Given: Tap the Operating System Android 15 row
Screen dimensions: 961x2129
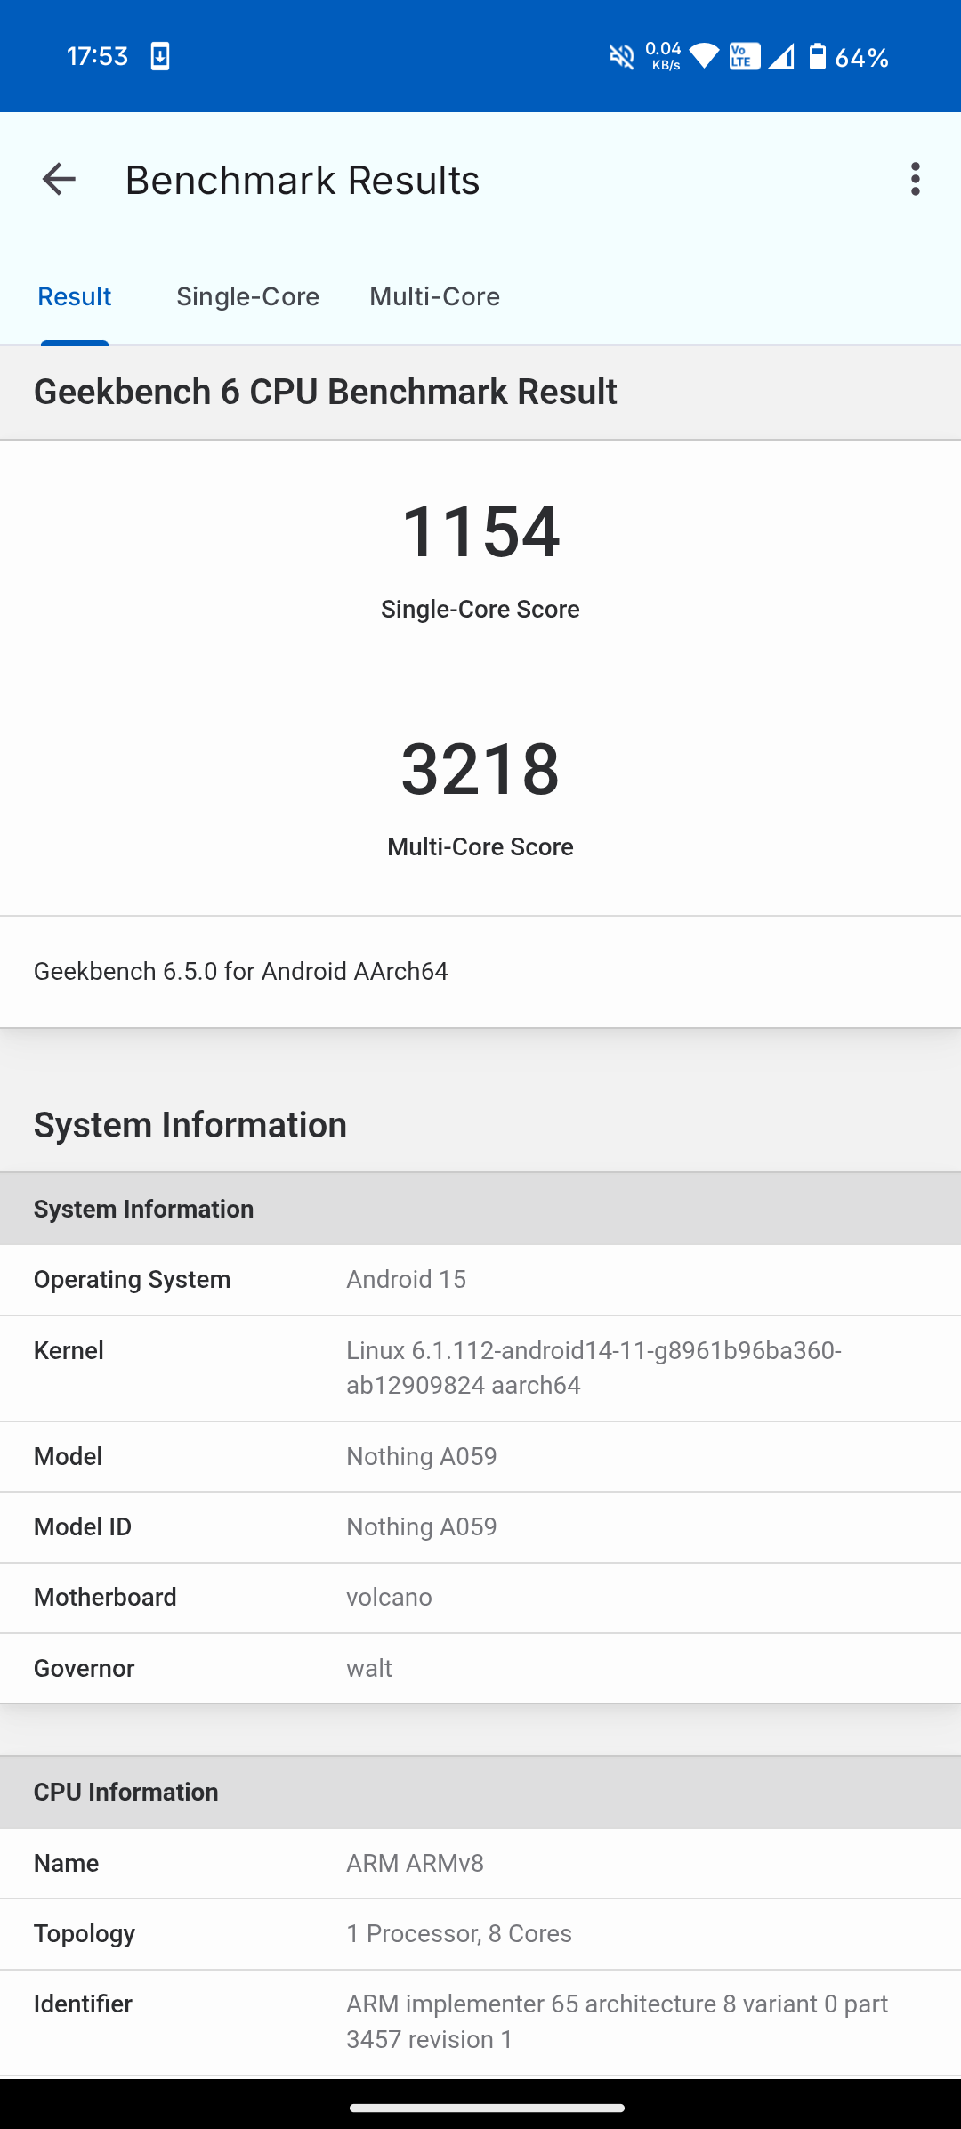Looking at the screenshot, I should coord(480,1279).
